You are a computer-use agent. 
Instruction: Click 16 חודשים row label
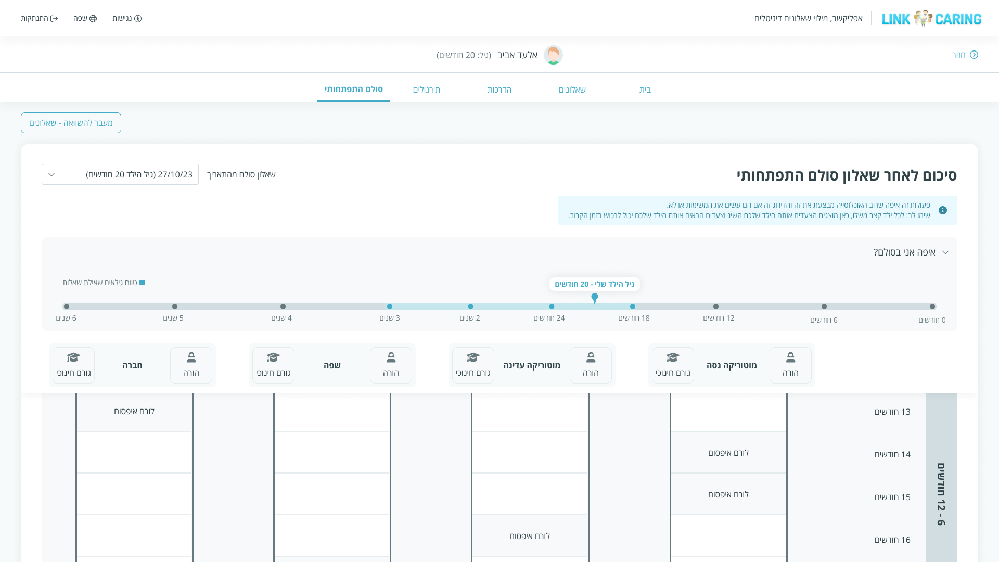892,540
